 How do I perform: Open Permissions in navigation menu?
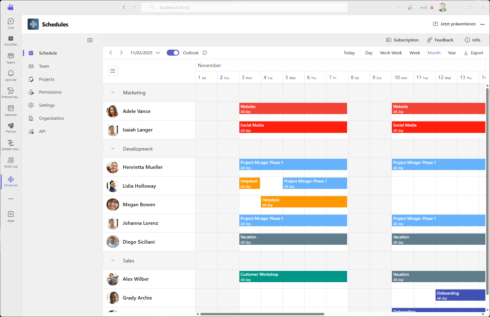point(50,92)
